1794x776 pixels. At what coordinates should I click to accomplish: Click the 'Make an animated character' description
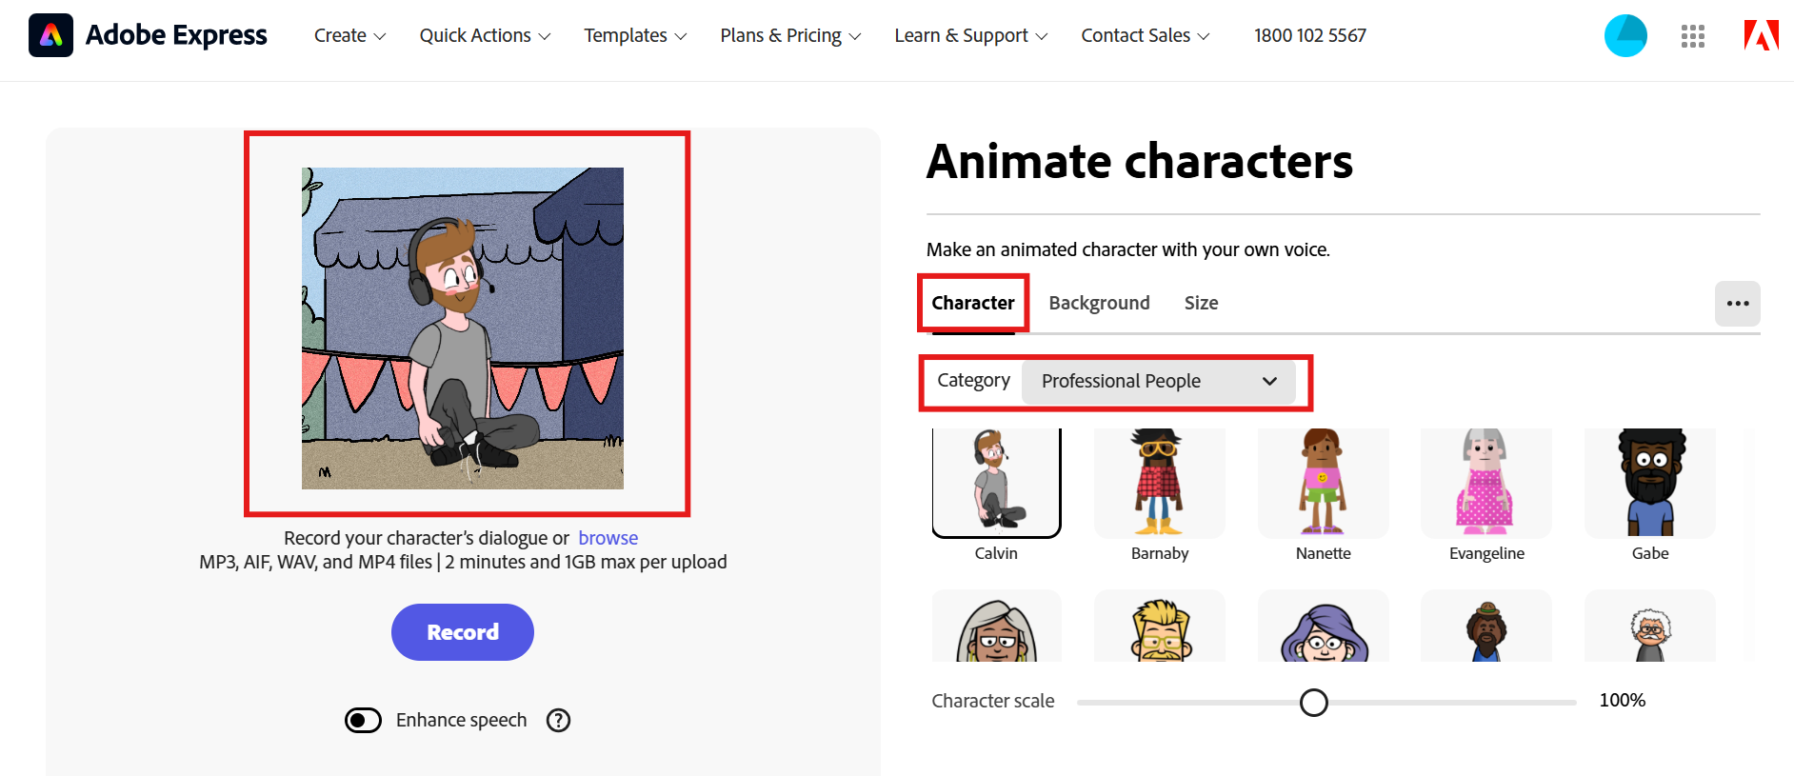(1128, 249)
